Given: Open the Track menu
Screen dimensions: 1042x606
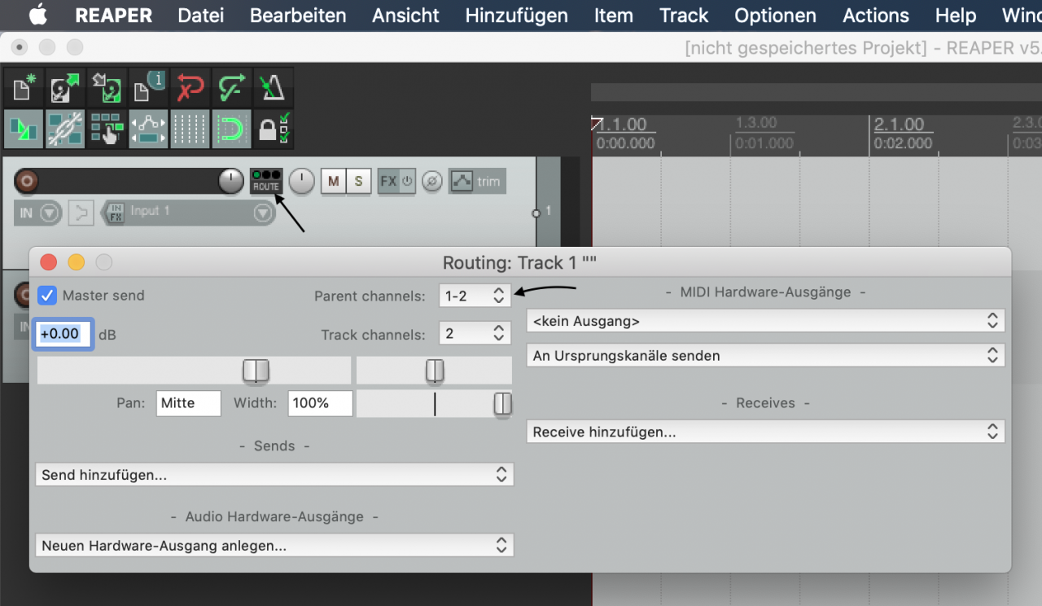Looking at the screenshot, I should (x=684, y=15).
